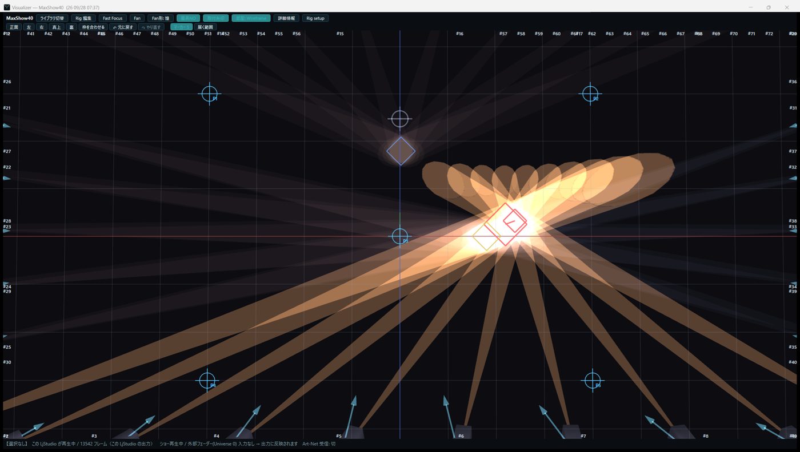The height and width of the screenshot is (452, 800).
Task: Open the Rig setup panel
Action: (x=315, y=18)
